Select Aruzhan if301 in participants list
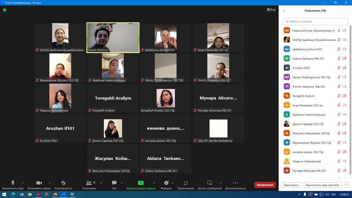 pyautogui.click(x=301, y=68)
